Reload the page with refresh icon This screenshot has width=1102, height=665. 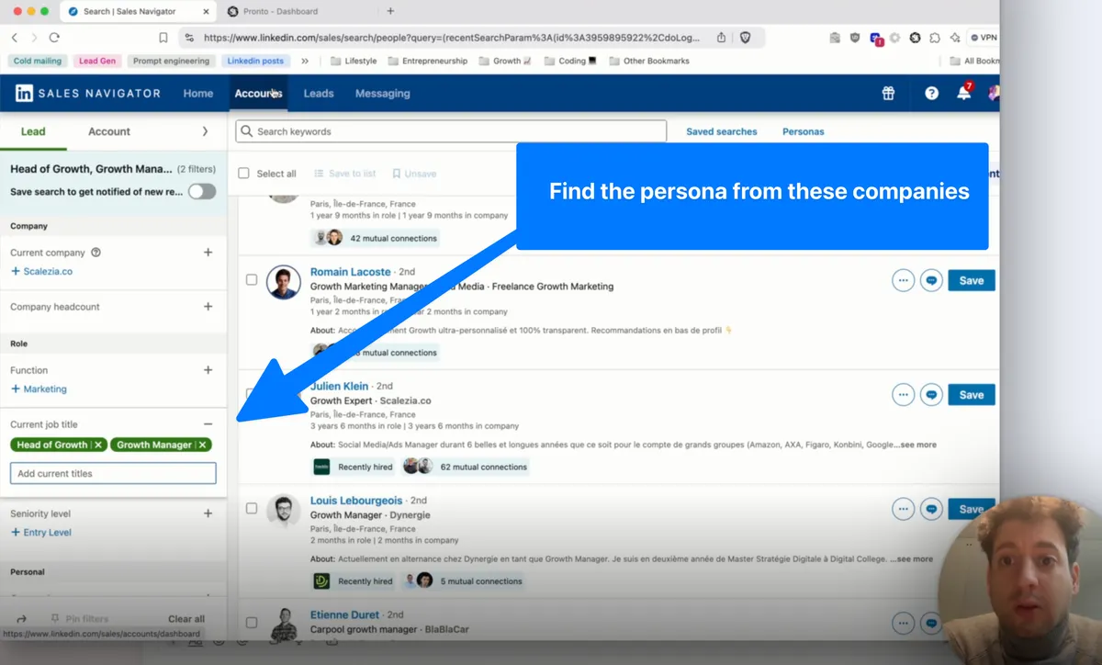tap(54, 38)
